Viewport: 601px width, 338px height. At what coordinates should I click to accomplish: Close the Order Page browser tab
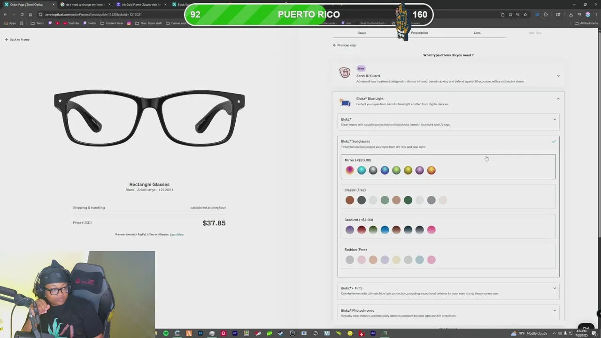[53, 5]
